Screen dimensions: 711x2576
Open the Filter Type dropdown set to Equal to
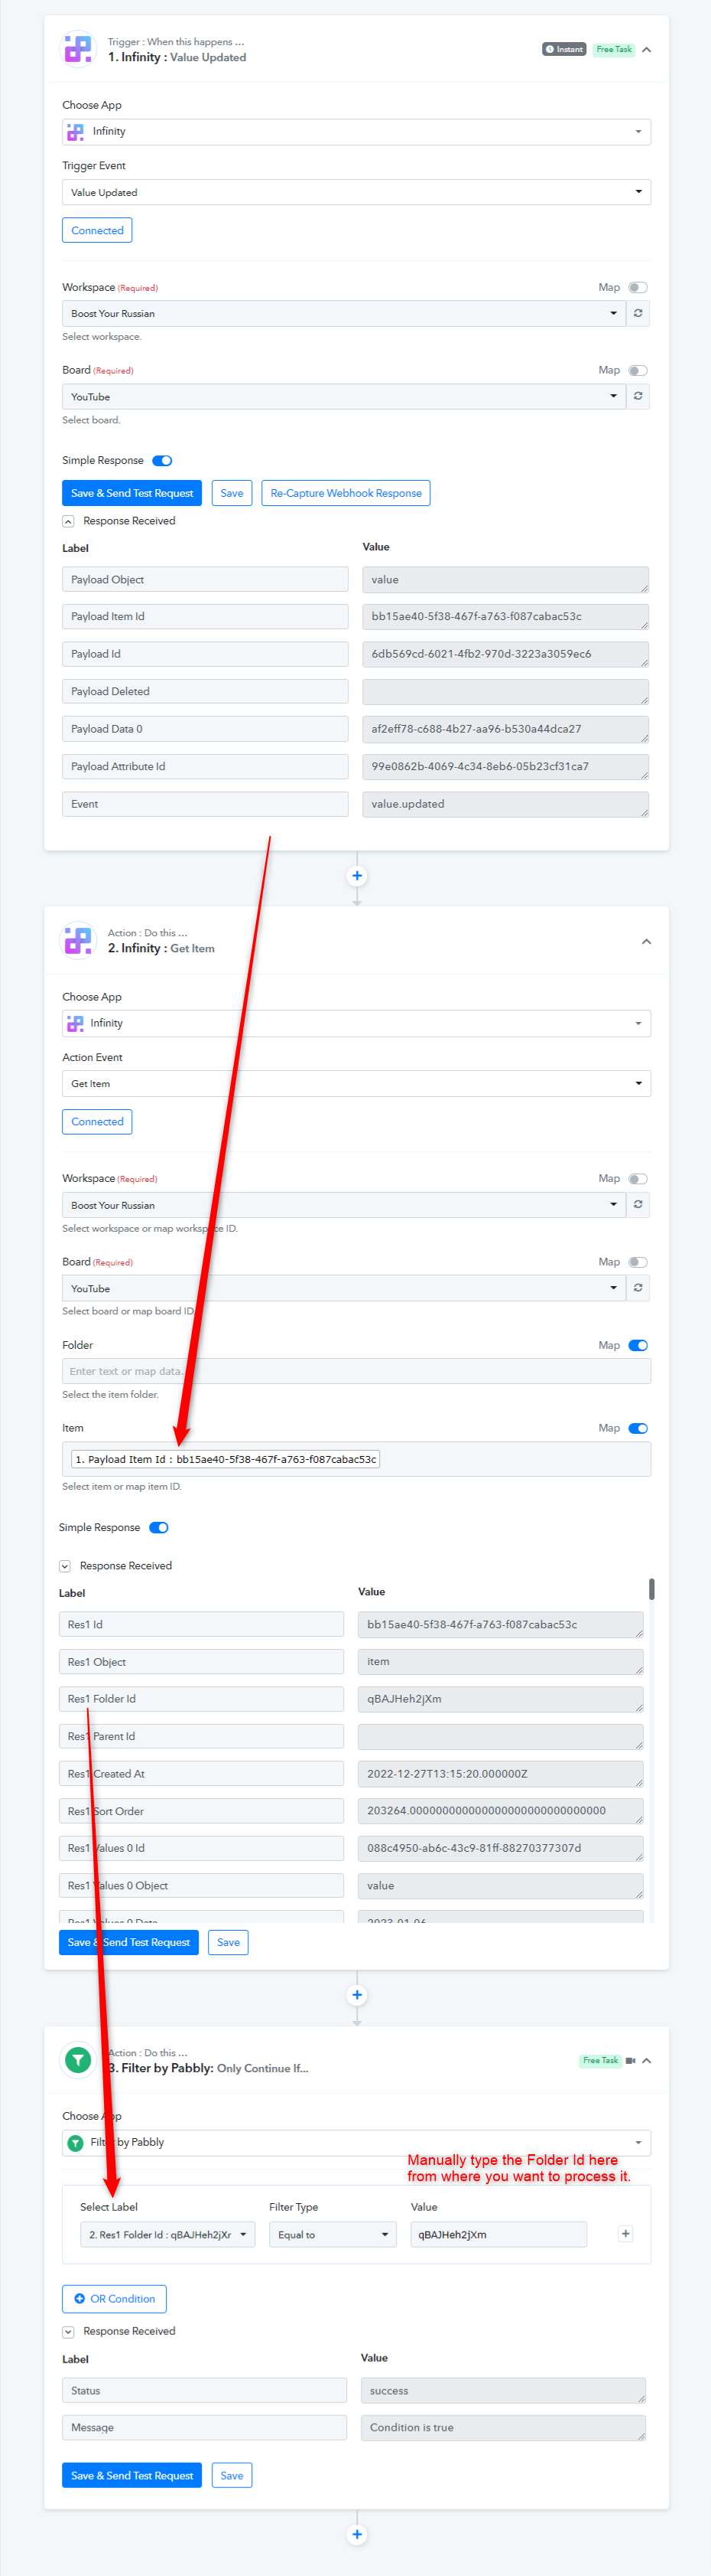(x=333, y=2234)
